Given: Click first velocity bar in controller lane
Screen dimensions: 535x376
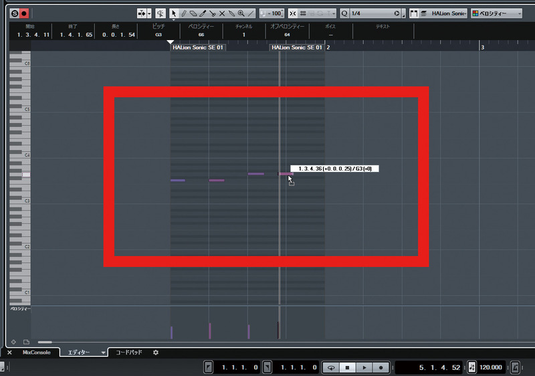Looking at the screenshot, I should tap(172, 333).
